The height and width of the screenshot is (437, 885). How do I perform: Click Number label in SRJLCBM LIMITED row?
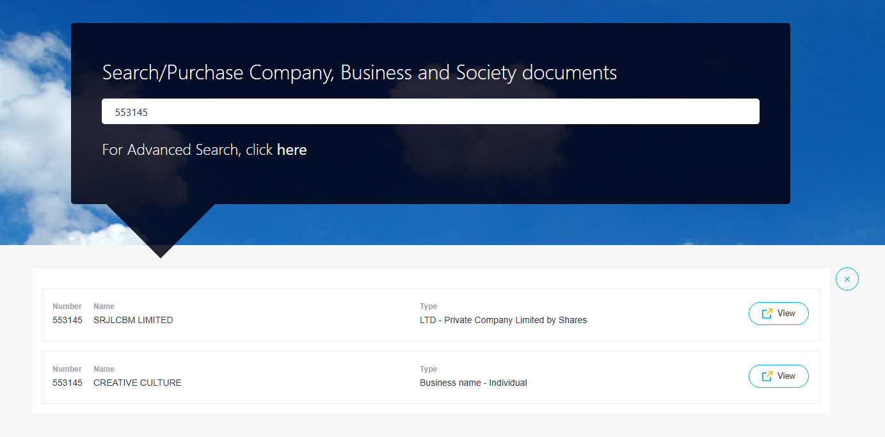[67, 306]
